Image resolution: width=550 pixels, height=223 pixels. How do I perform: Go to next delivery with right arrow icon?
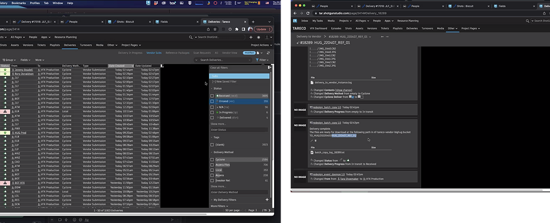tap(387, 36)
